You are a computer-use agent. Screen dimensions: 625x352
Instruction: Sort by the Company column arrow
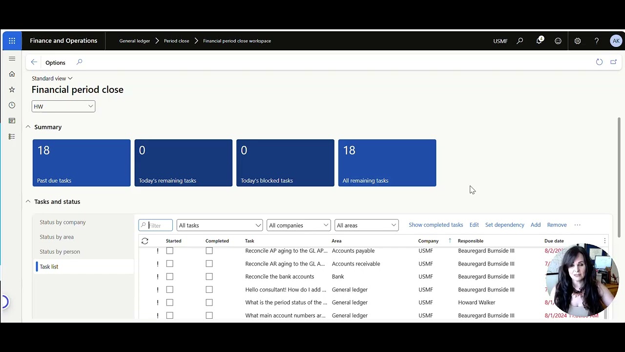(450, 241)
